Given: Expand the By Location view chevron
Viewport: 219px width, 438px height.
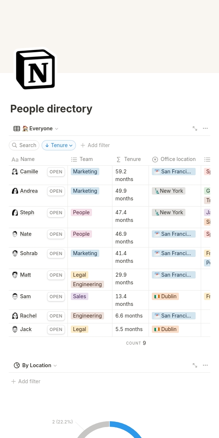Looking at the screenshot, I should 55,365.
